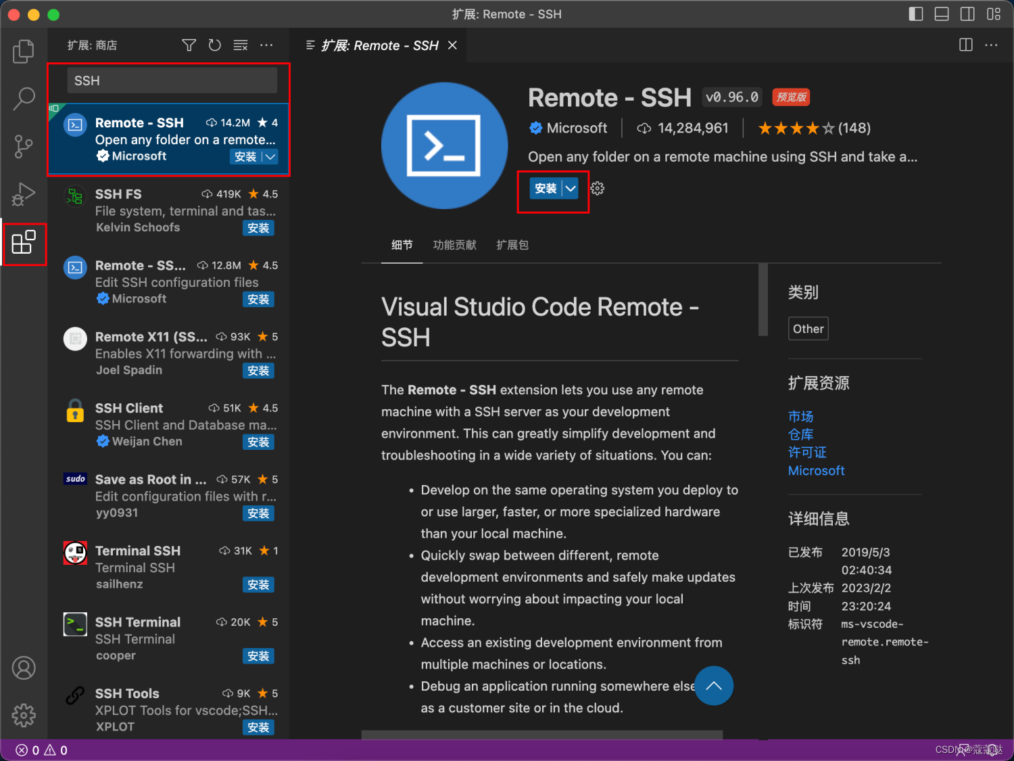Screen dimensions: 1014x761
Task: Select Remote X11 extension in the list
Action: point(169,354)
